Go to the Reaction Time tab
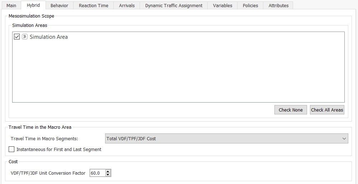 pyautogui.click(x=93, y=5)
